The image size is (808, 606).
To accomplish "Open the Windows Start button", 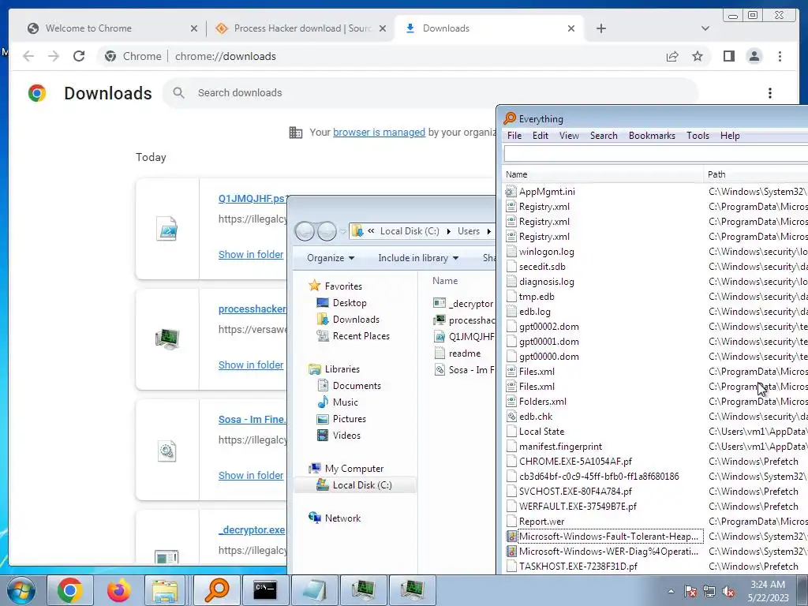I will 21,591.
